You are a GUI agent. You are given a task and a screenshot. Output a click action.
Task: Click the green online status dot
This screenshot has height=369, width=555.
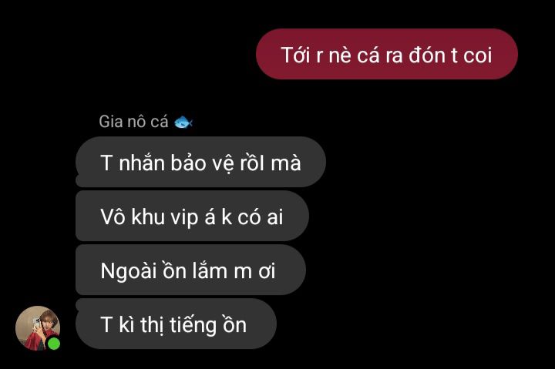pos(54,344)
